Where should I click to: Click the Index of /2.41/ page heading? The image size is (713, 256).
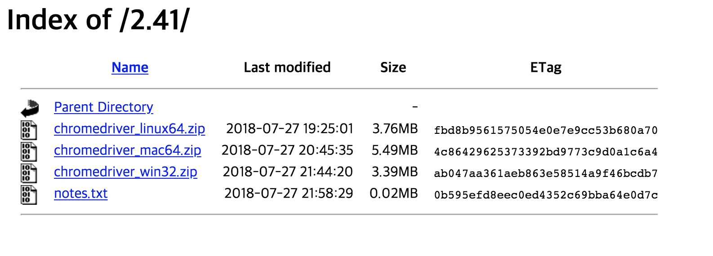click(98, 20)
